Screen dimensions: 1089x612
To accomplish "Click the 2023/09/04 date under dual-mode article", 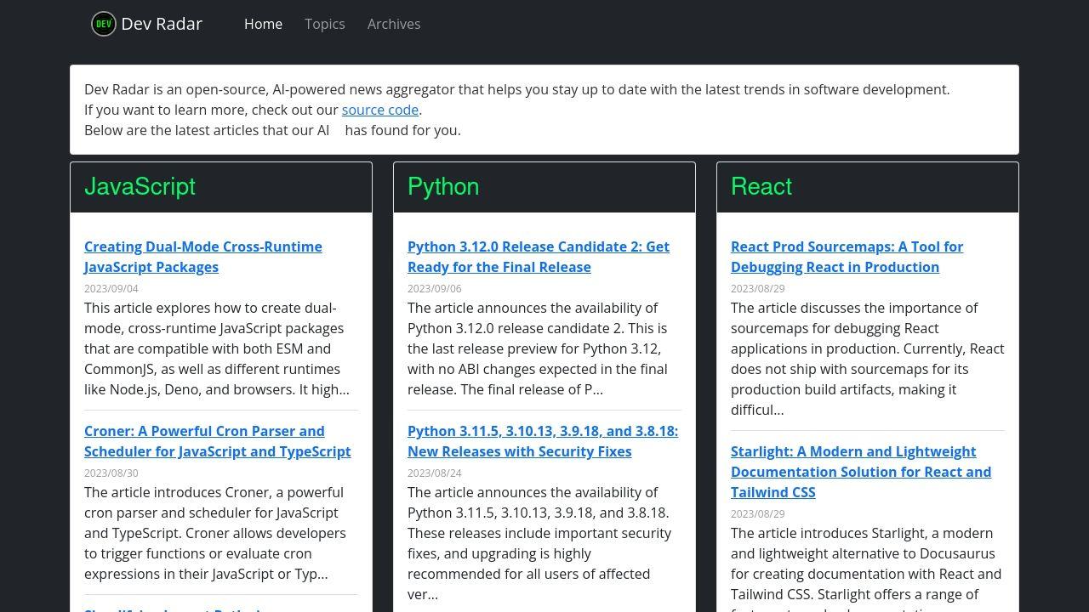I will [111, 289].
